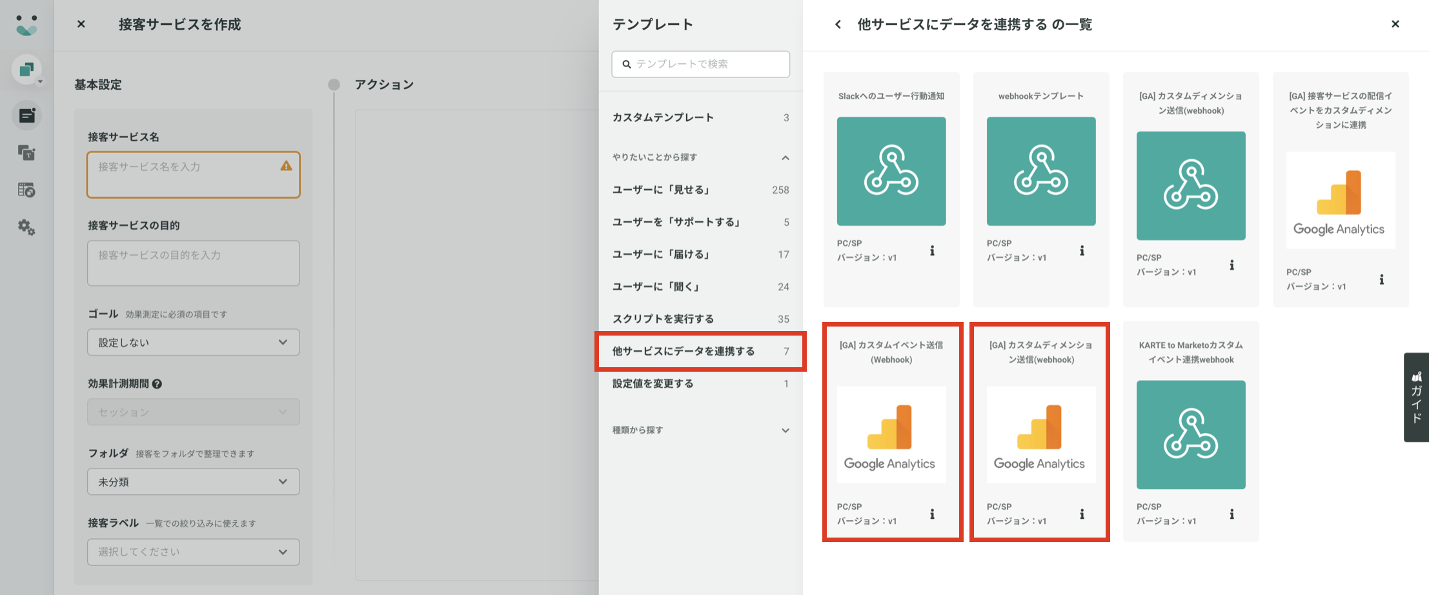Select ユーザーに「聞く」 category
Screen dimensions: 1429x595
click(x=701, y=287)
